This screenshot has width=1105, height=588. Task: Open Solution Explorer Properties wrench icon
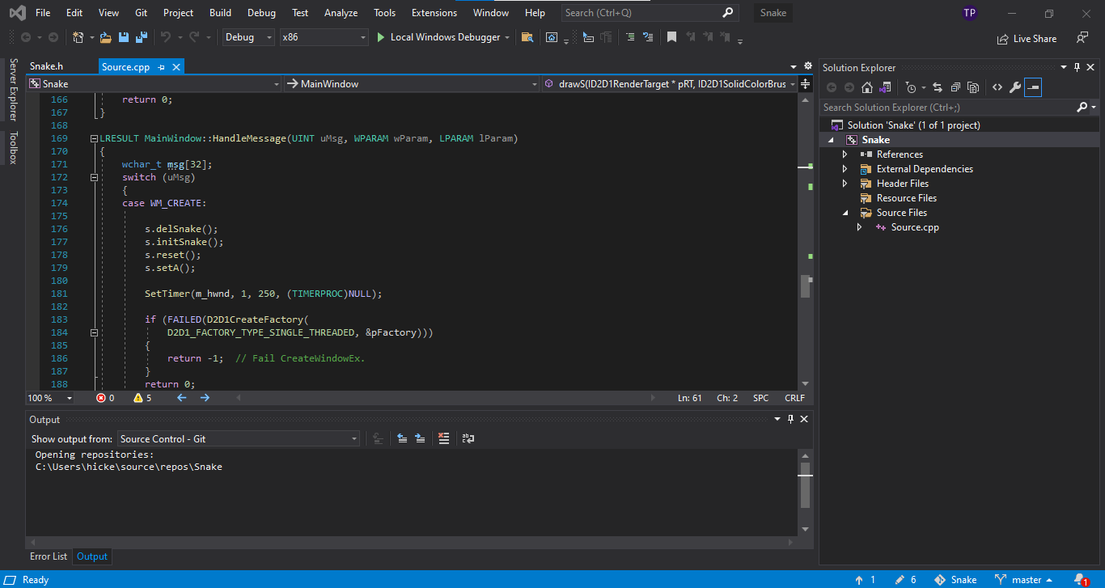pos(1014,87)
